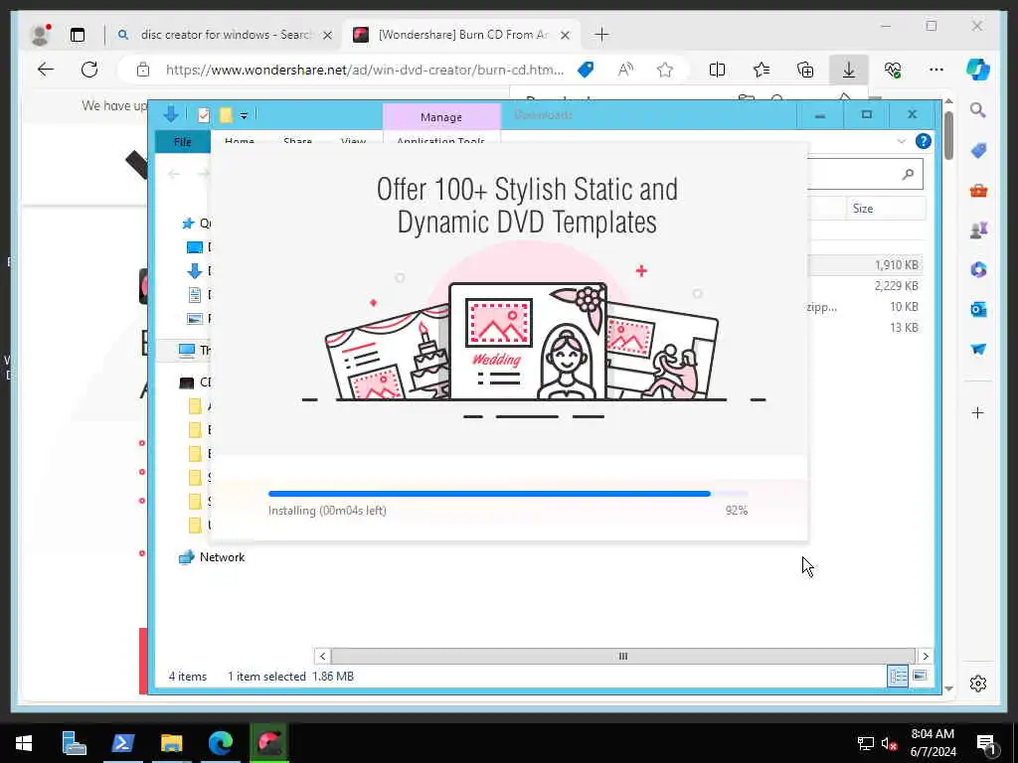
Task: Click the wondershare.net address bar
Action: coord(364,70)
